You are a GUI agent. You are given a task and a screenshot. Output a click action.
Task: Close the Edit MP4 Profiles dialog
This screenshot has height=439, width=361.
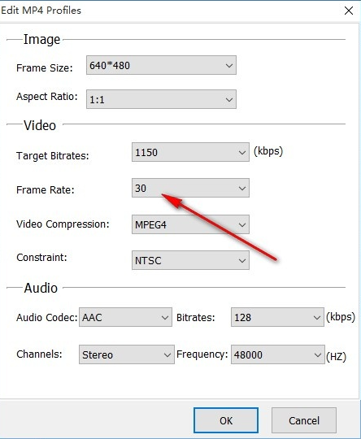coord(349,11)
